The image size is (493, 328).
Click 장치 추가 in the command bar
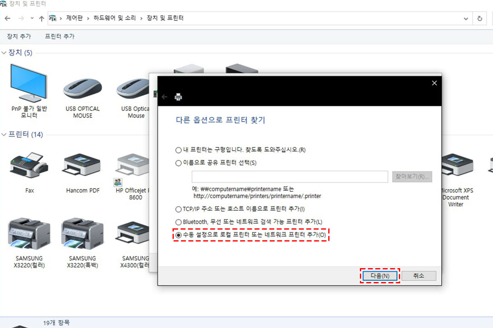[x=19, y=36]
